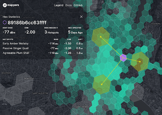162x115 pixels.
Task: Open the Legend menu item
Action: click(59, 5)
